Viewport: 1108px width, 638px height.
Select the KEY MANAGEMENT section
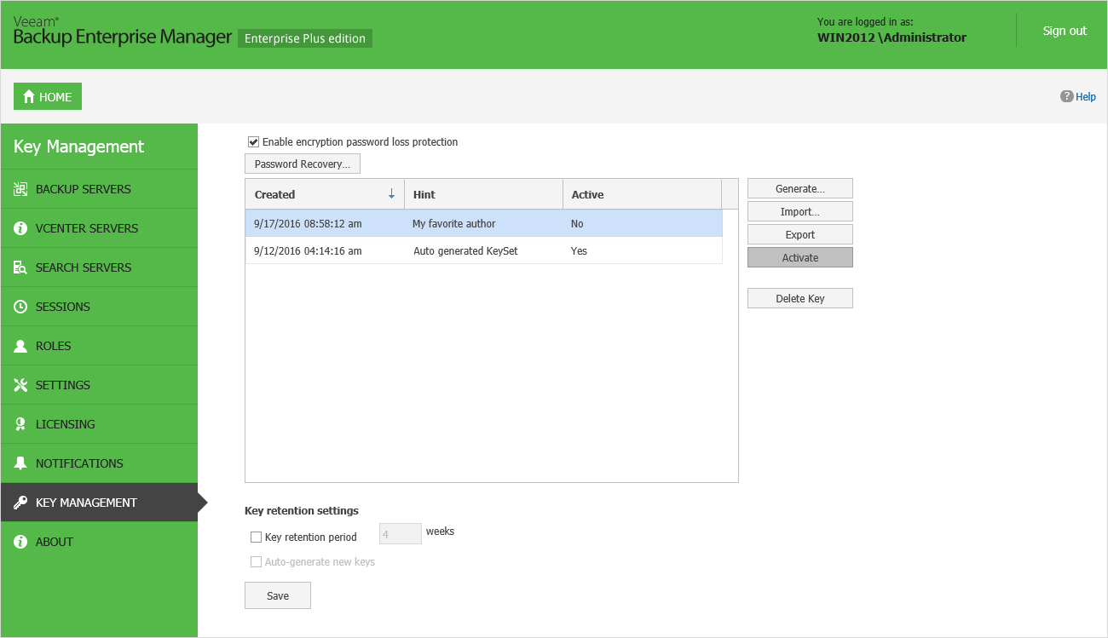tap(99, 503)
